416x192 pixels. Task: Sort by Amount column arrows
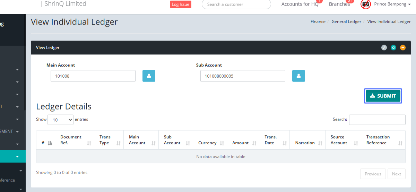point(254,143)
